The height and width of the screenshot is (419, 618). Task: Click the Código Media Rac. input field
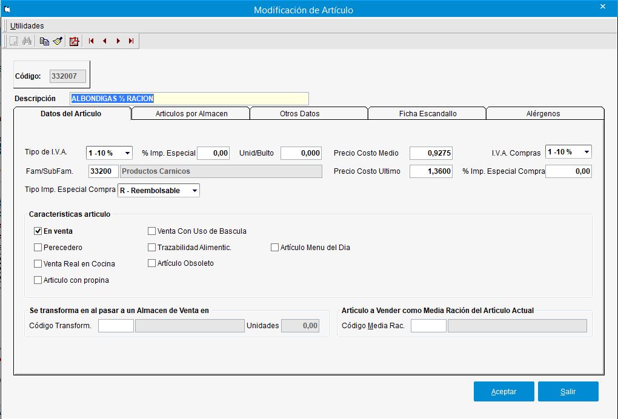[x=428, y=326]
